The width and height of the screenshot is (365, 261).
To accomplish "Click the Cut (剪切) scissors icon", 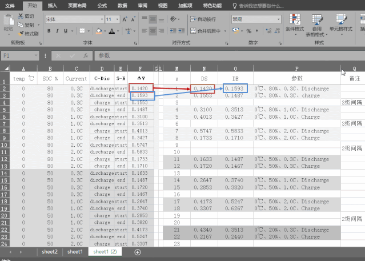I will 20,17.
